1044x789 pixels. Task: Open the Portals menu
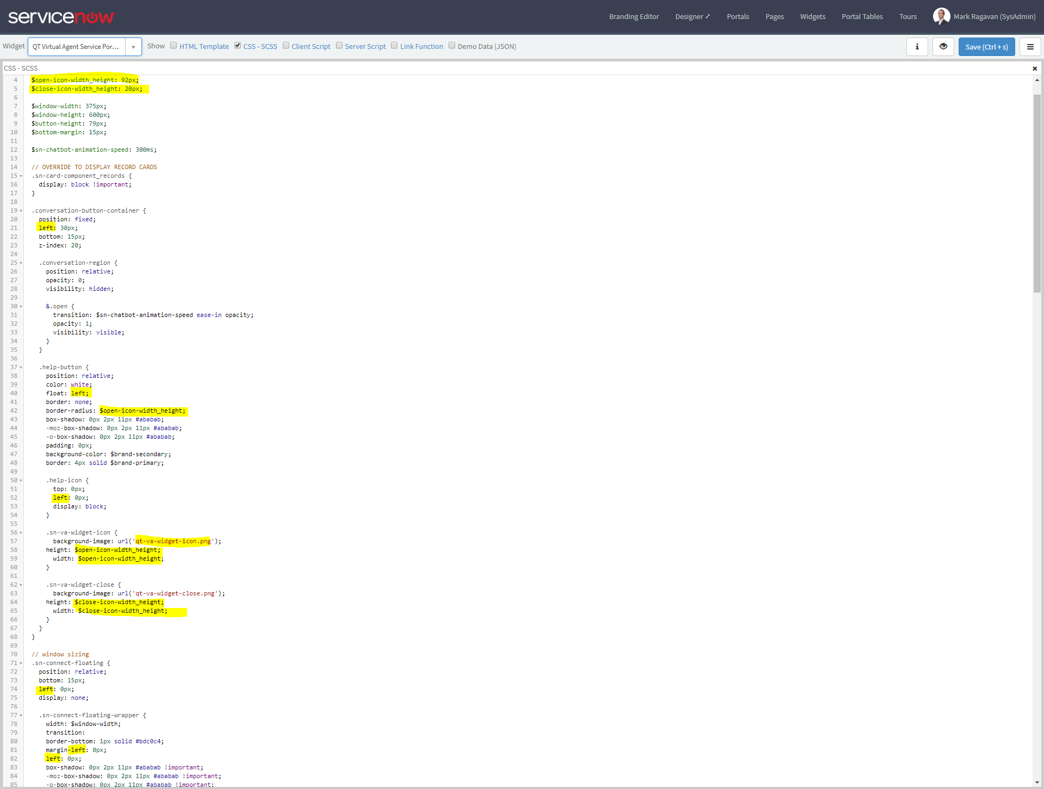coord(738,16)
